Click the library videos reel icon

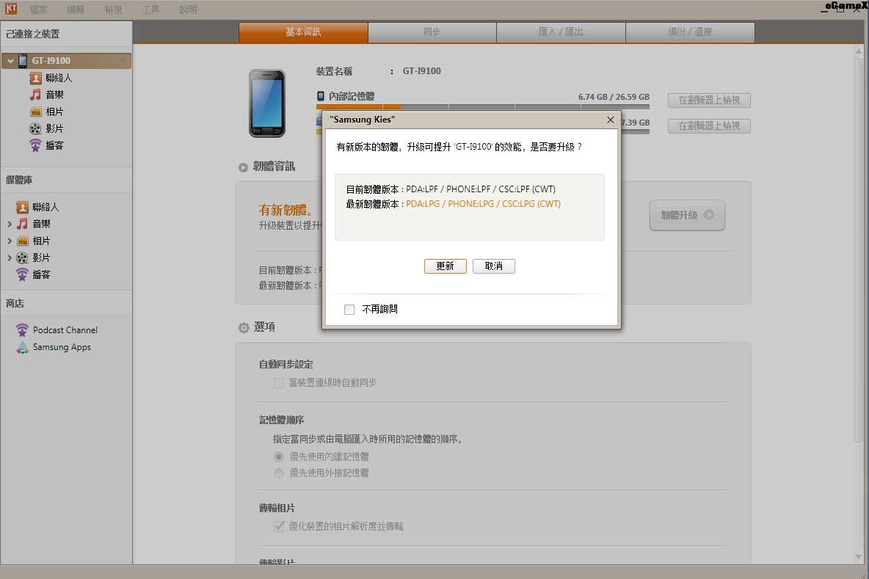[x=22, y=258]
